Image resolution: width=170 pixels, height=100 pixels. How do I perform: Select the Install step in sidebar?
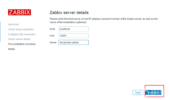11,49
